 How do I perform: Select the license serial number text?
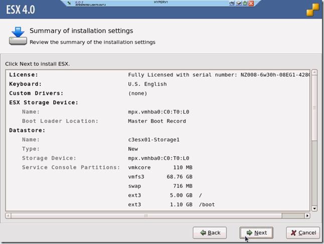(275, 75)
